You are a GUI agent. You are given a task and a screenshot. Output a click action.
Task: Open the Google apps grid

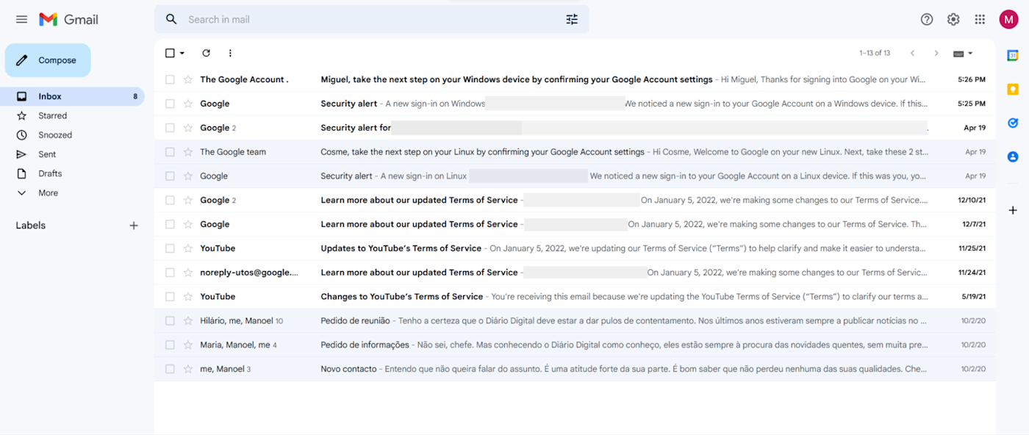980,19
